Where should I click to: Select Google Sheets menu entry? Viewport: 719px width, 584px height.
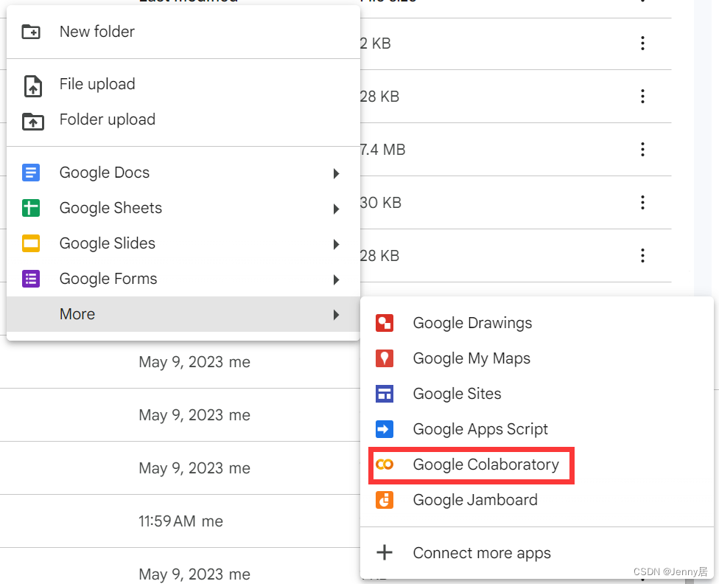point(183,208)
